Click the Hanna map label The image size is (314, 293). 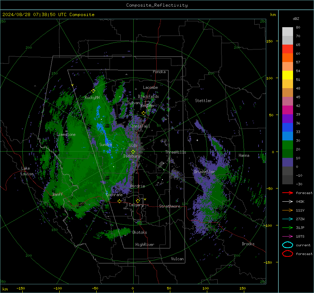click(244, 155)
